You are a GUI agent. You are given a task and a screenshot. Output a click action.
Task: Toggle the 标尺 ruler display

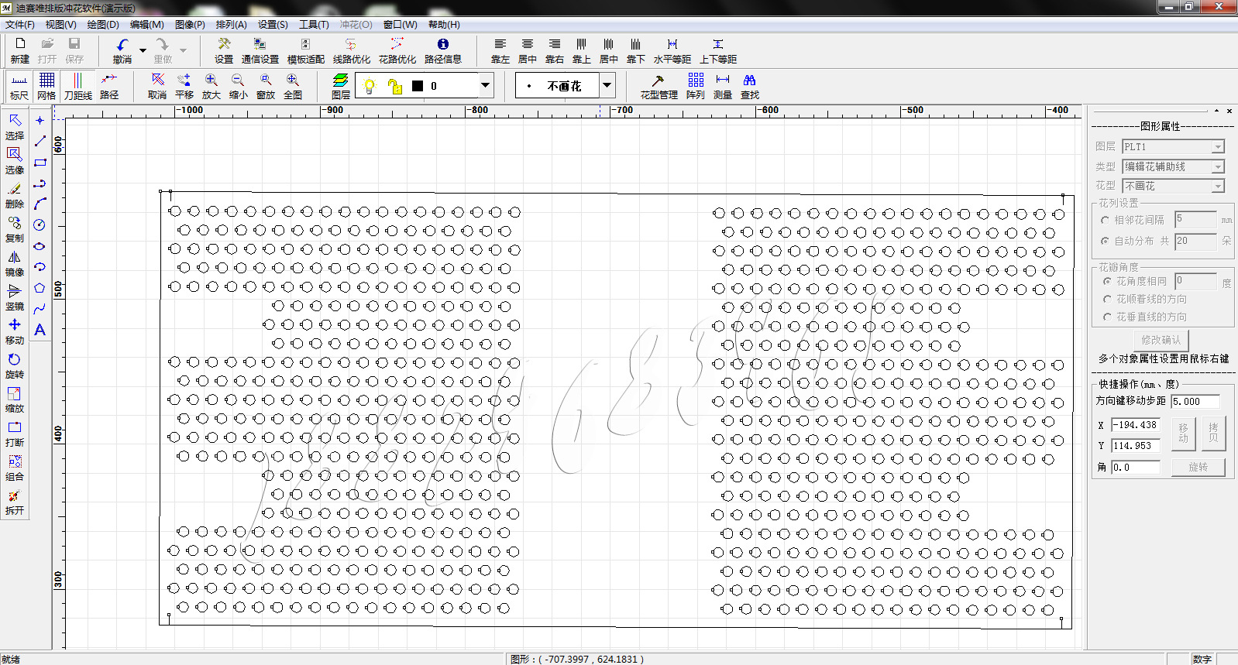click(x=19, y=86)
